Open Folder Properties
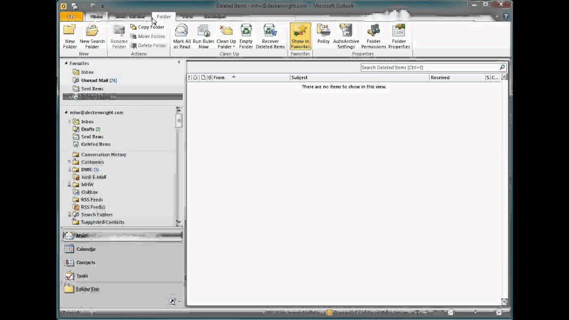The width and height of the screenshot is (569, 320). (399, 36)
